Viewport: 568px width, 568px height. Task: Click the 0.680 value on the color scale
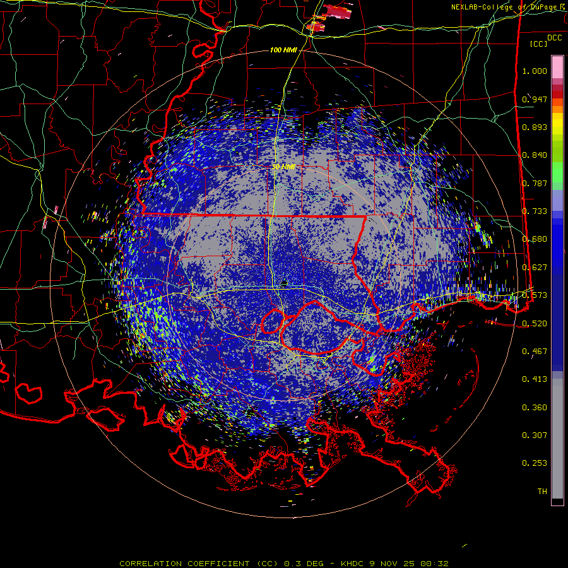pyautogui.click(x=535, y=239)
